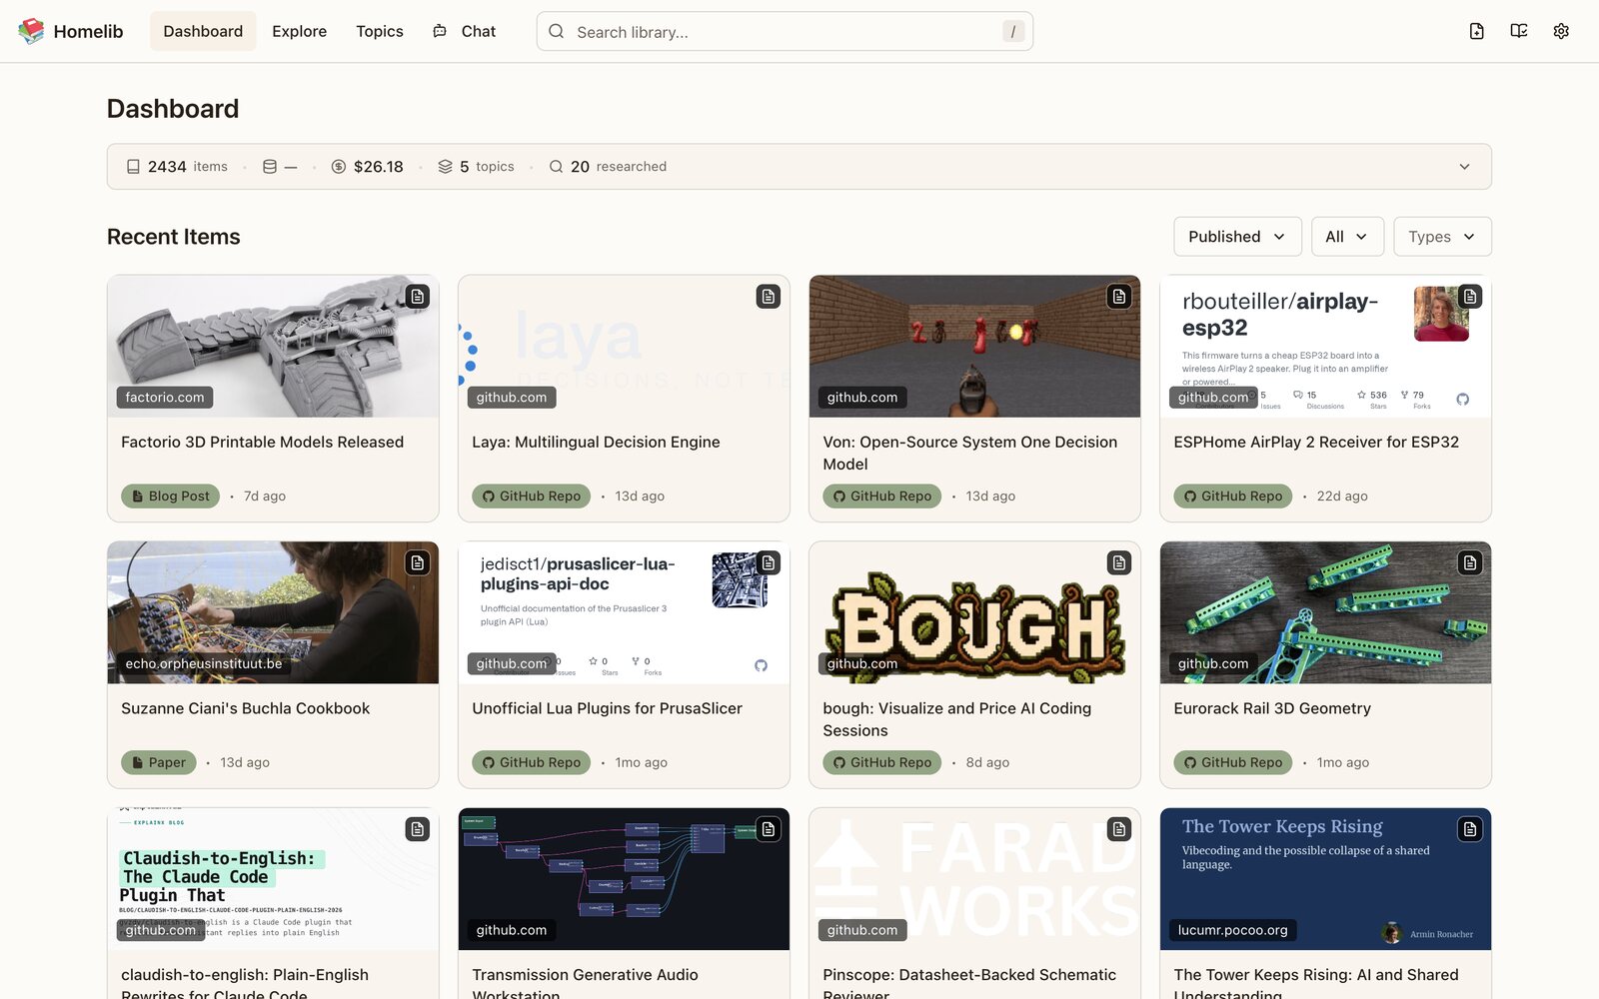Click document icon on Factorio card

(418, 297)
